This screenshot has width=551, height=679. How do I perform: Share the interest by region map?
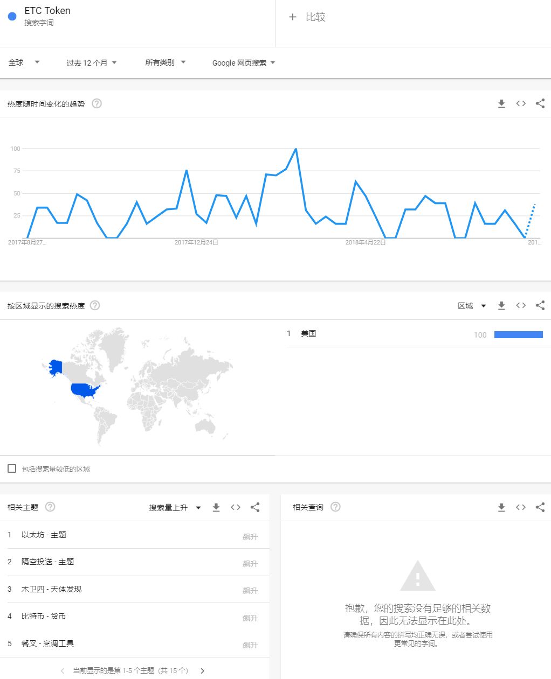(x=540, y=306)
